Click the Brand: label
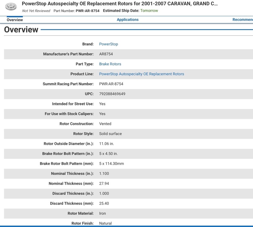This screenshot has width=253, height=227. pos(88,44)
